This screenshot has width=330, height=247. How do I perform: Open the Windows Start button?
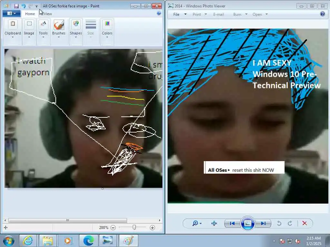tap(9, 241)
